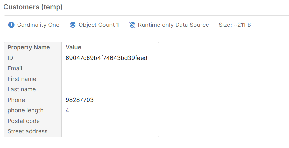Select the Email property name cell

15,68
